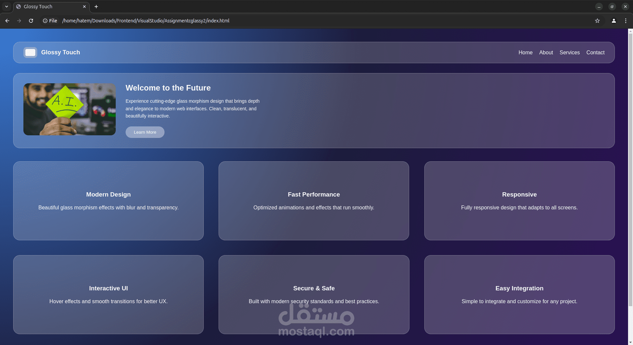This screenshot has height=345, width=633.
Task: Click the browser back arrow
Action: pos(7,21)
